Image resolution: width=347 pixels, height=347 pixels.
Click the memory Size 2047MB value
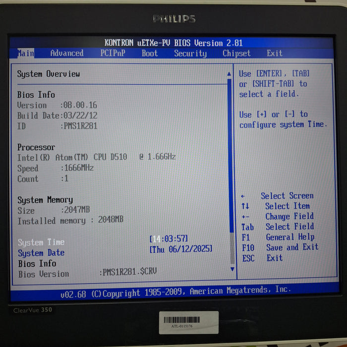pos(77,210)
